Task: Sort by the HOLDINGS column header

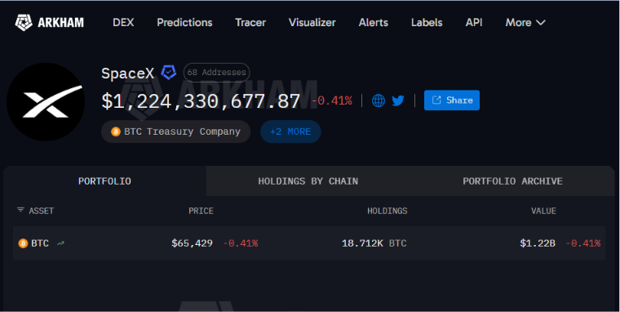Action: (x=387, y=211)
